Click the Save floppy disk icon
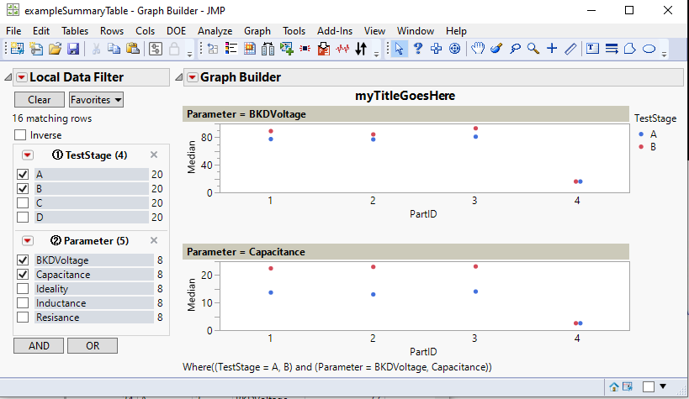Screen dimensions: 689x399 click(73, 48)
